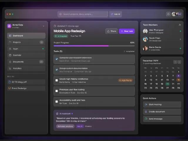Open Analytics in the sidebar
188x141 pixels.
(26, 68)
